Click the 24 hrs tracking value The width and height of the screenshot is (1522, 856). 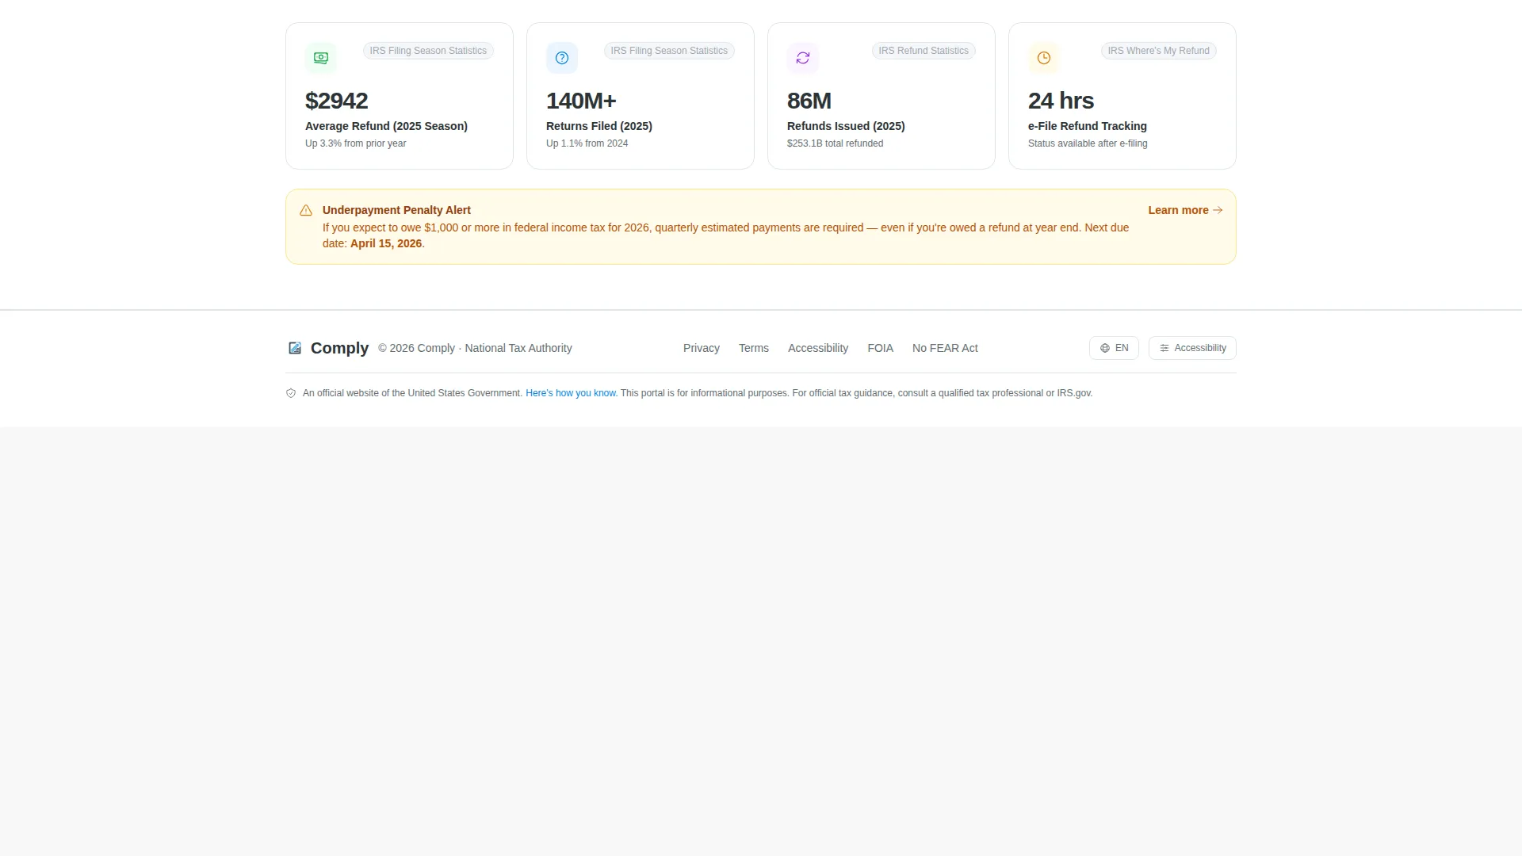coord(1061,101)
